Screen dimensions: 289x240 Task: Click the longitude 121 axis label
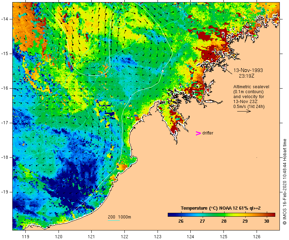[91, 237]
